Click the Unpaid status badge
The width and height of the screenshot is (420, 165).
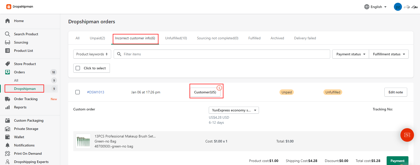287,92
